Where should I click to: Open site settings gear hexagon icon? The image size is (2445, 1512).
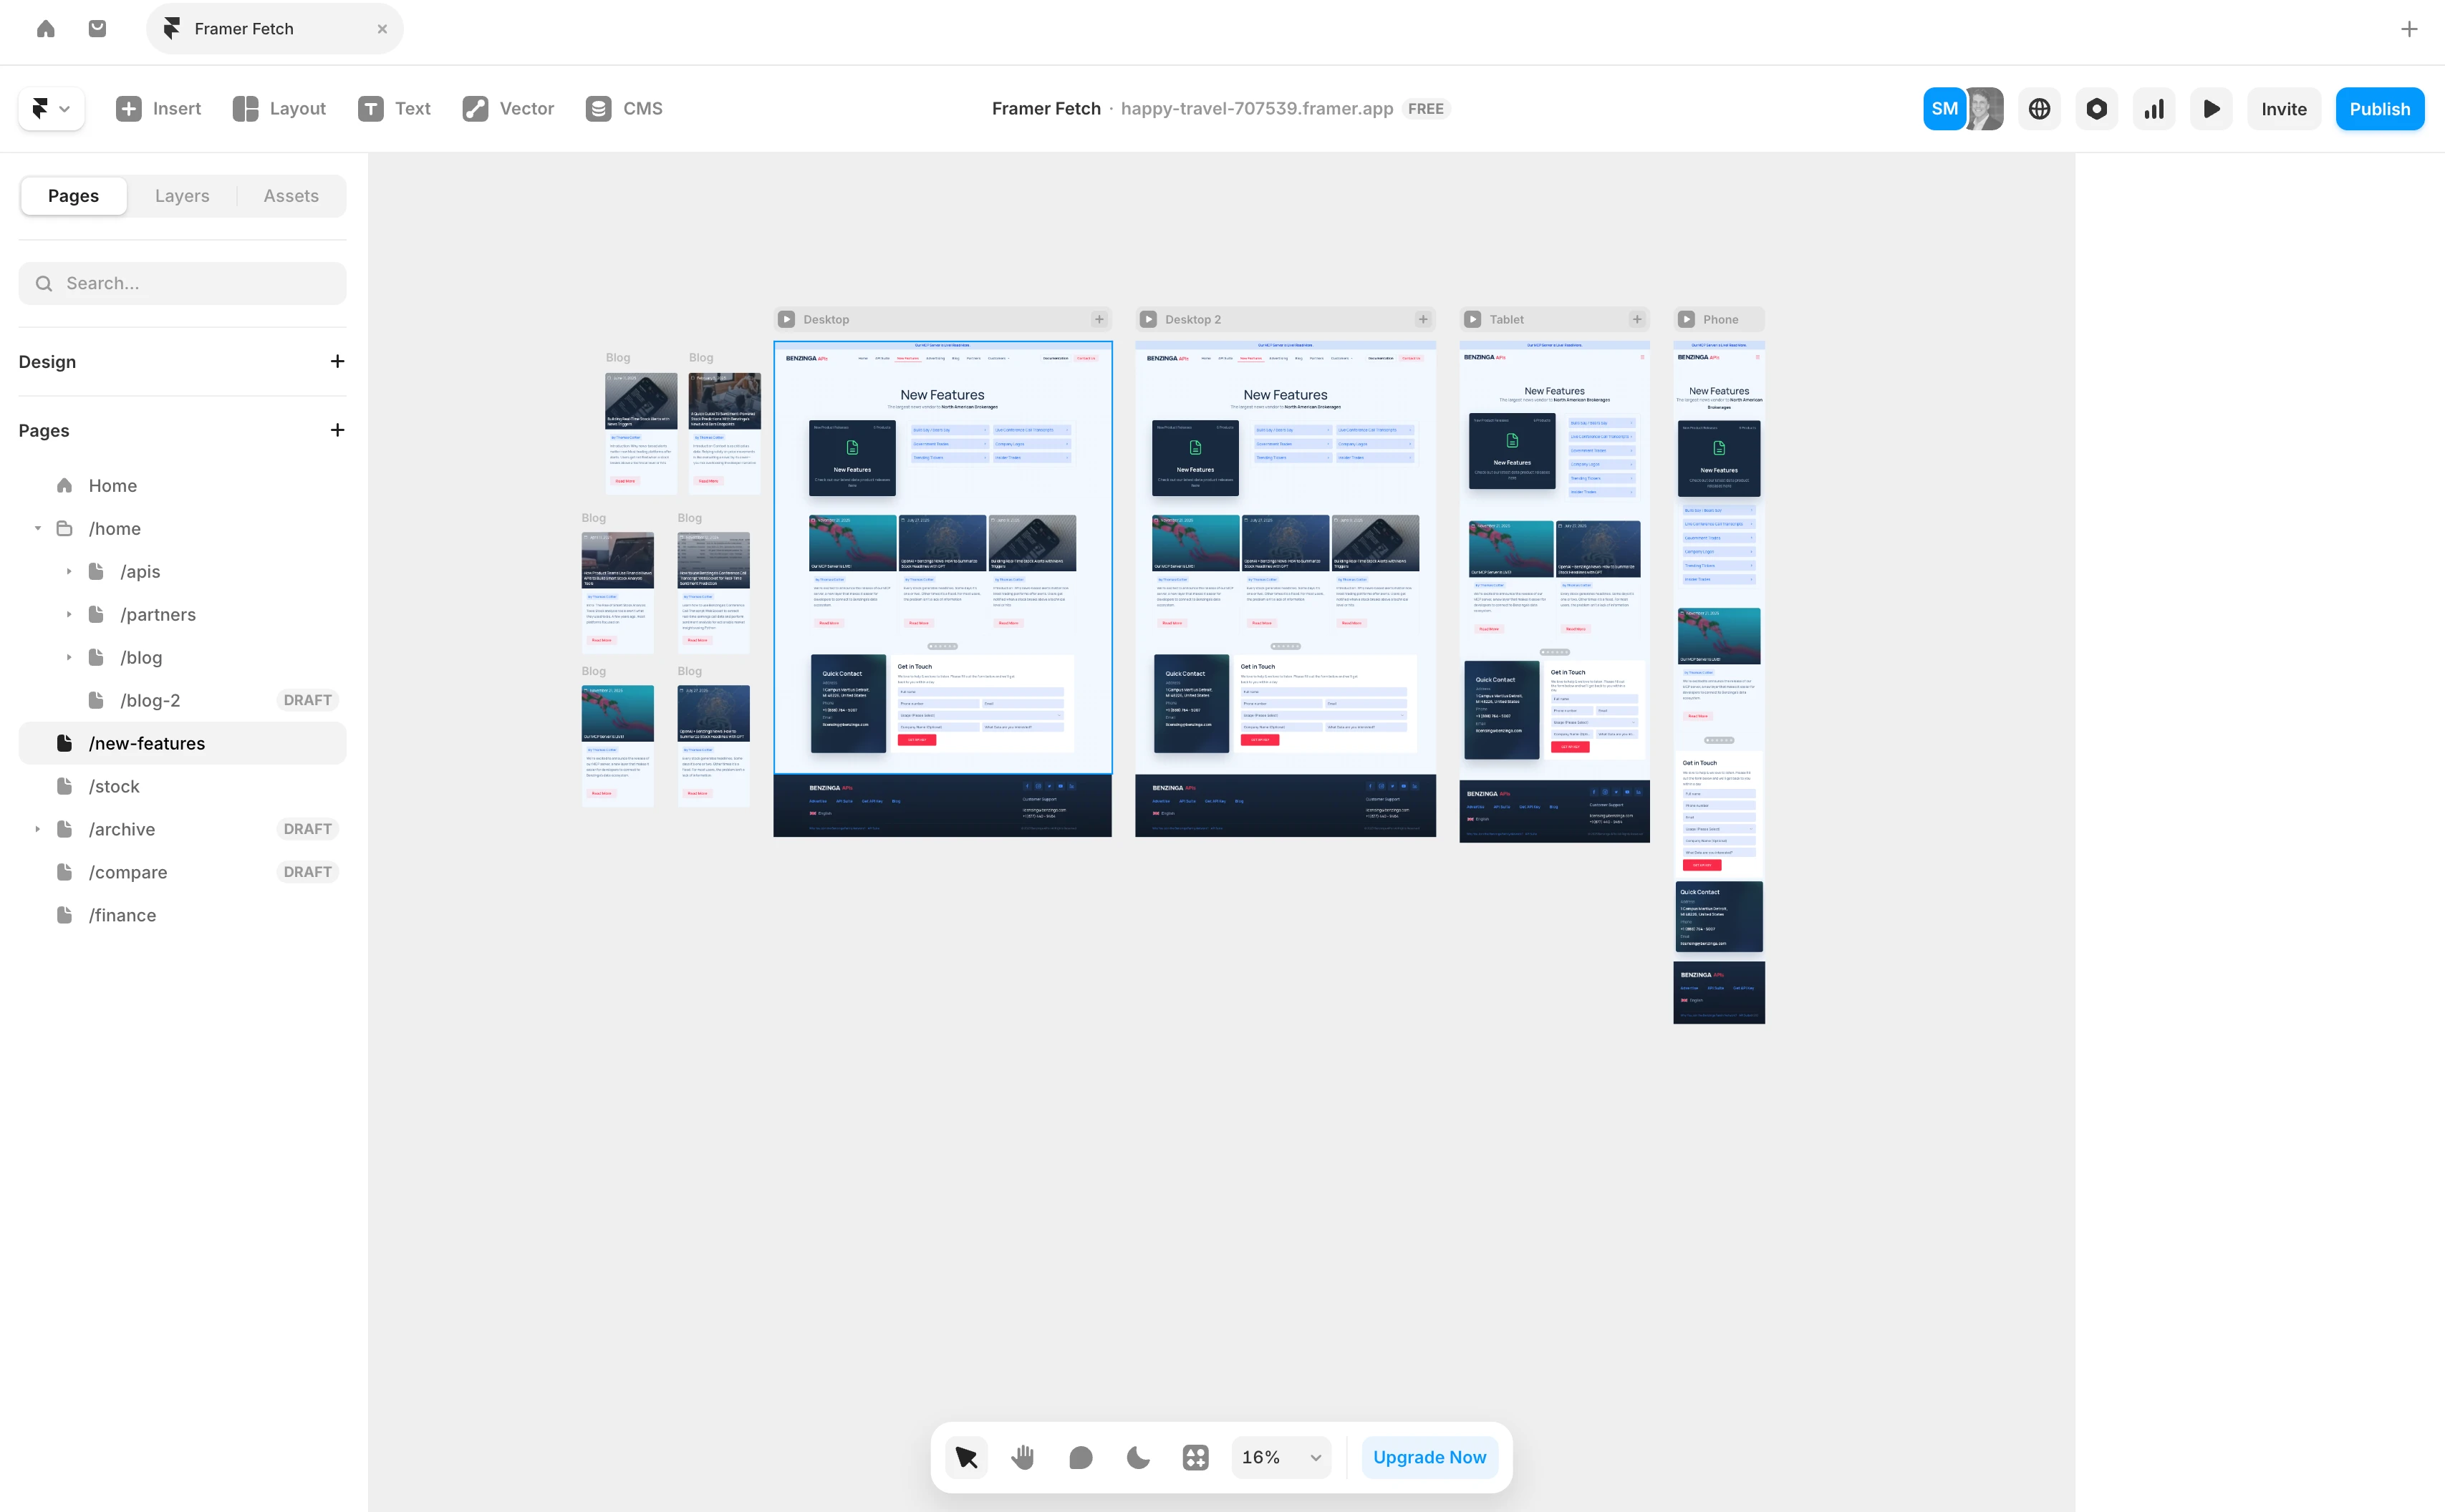[2097, 109]
